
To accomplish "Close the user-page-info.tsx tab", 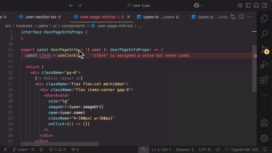I will pyautogui.click(x=128, y=17).
